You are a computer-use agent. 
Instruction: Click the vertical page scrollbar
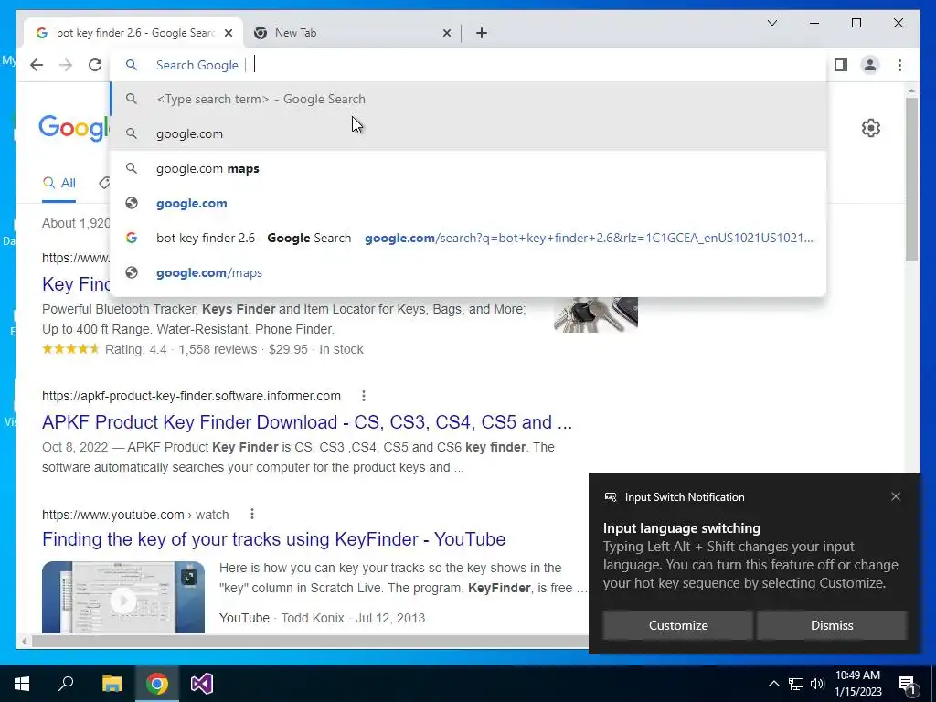(x=911, y=179)
